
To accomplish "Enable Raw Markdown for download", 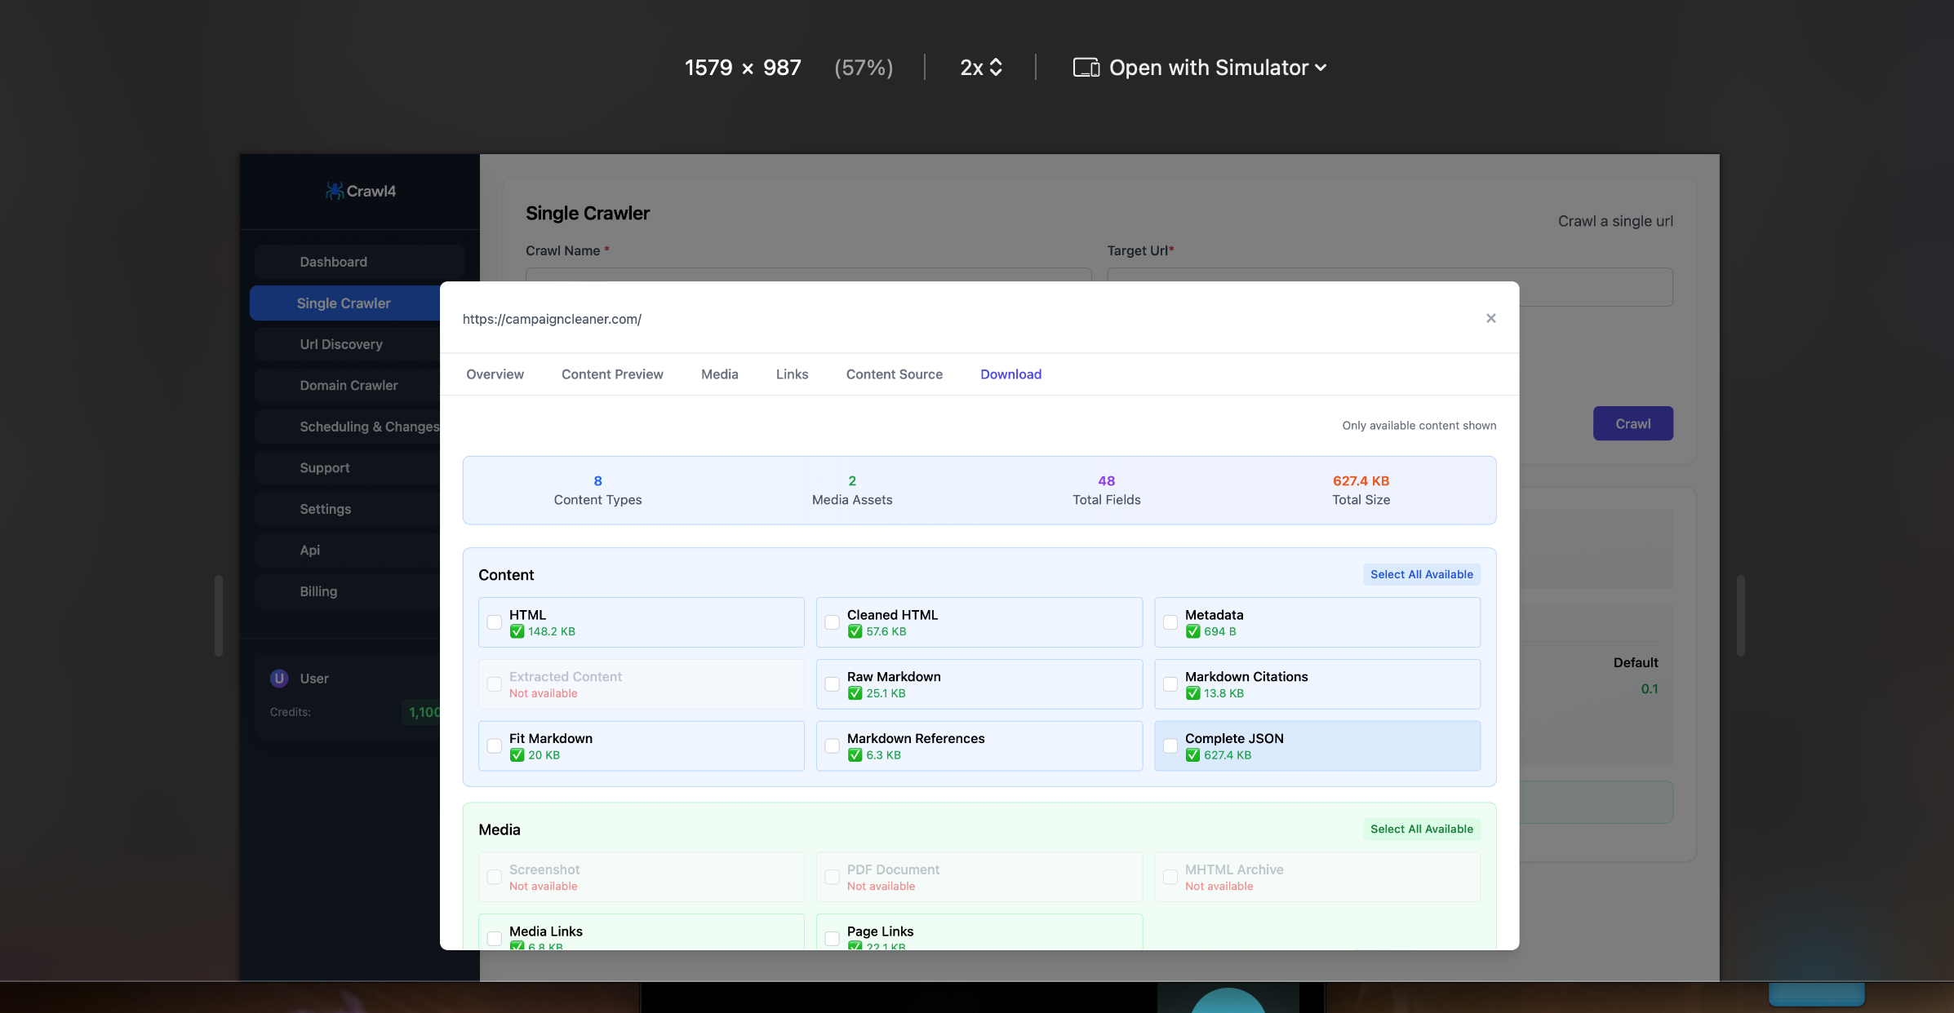I will pyautogui.click(x=832, y=683).
